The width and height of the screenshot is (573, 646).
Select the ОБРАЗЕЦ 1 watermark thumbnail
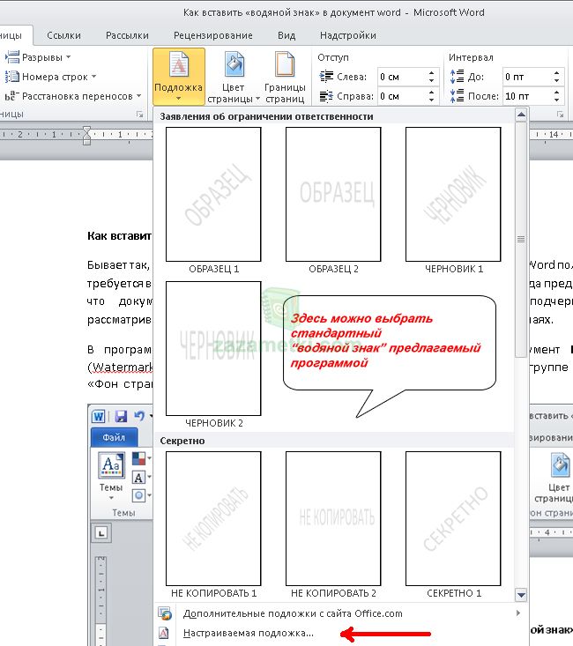[x=213, y=194]
